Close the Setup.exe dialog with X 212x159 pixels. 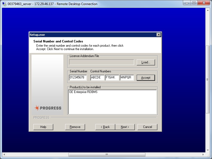pos(158,35)
